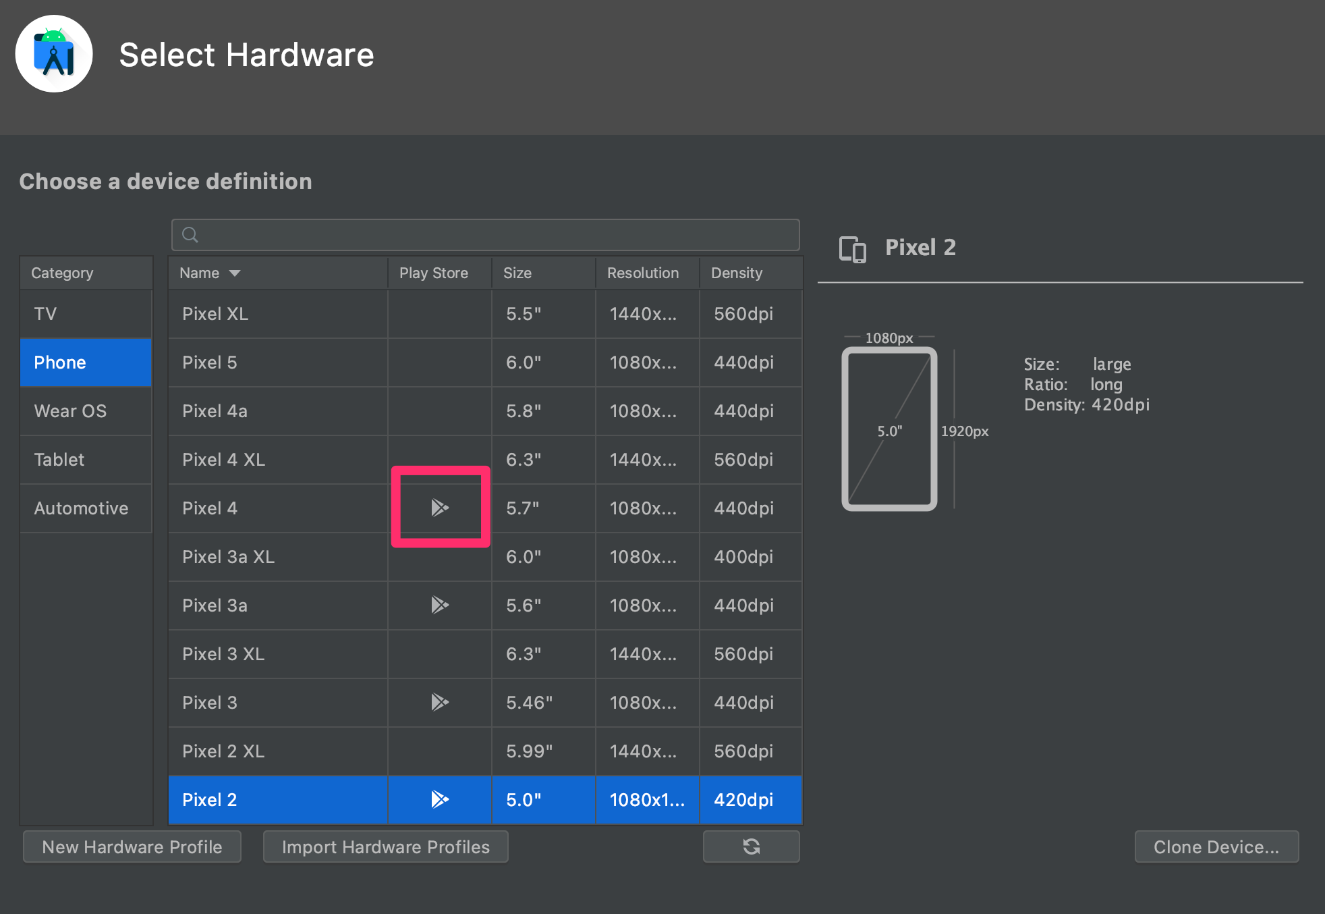This screenshot has height=914, width=1325.
Task: Click New Hardware Profile button
Action: click(132, 846)
